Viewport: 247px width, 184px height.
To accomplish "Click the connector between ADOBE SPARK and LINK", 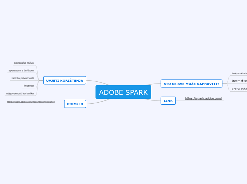I will pyautogui.click(x=156, y=100).
